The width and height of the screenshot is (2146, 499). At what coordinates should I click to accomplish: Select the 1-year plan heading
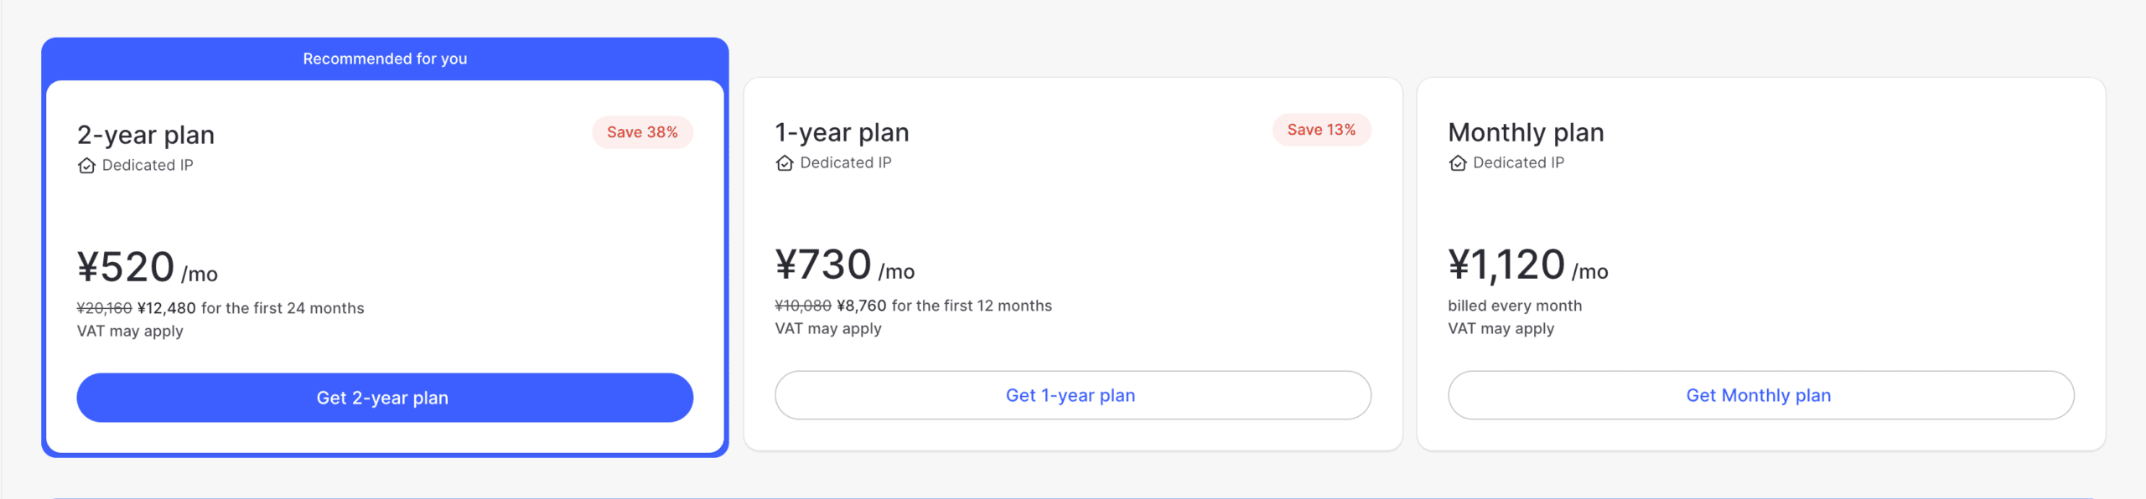pos(842,132)
